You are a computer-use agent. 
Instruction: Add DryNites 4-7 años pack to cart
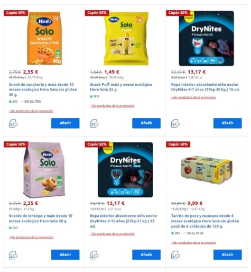coord(228,123)
